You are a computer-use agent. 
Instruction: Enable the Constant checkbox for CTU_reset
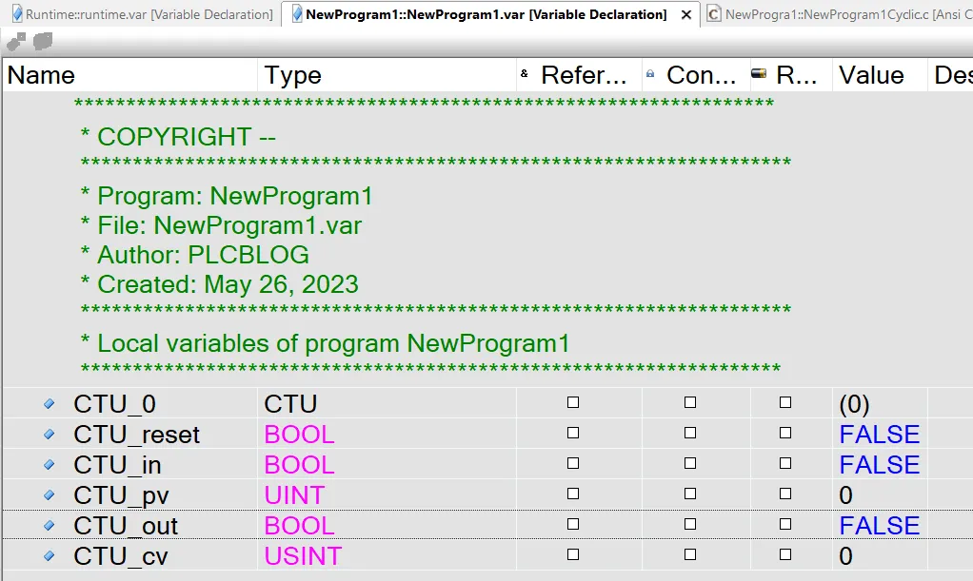coord(688,434)
